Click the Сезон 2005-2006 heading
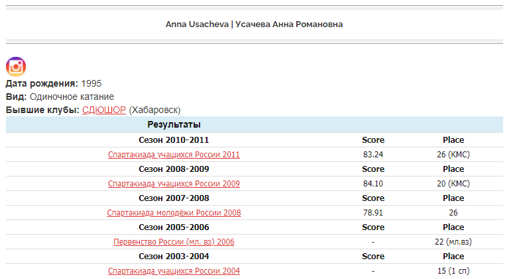Screen dimensions: 513x279 [x=174, y=227]
